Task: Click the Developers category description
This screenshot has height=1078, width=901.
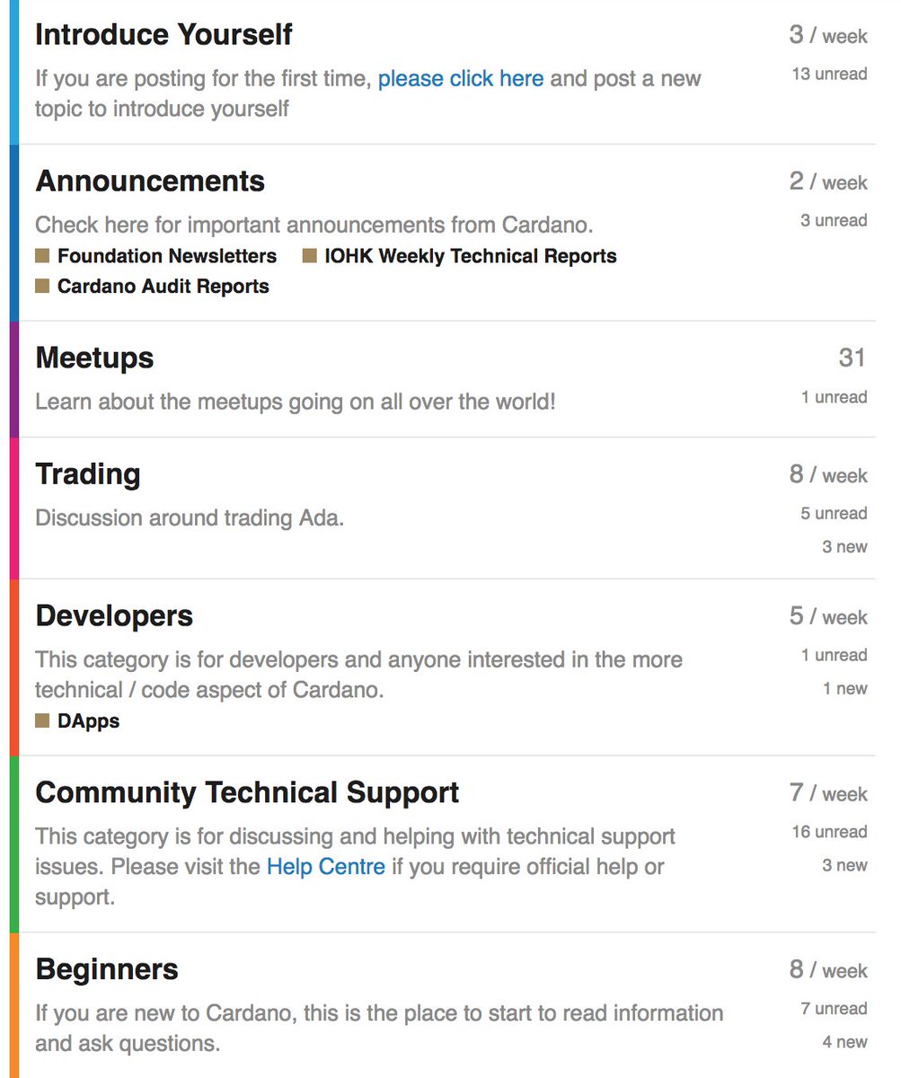Action: point(359,675)
